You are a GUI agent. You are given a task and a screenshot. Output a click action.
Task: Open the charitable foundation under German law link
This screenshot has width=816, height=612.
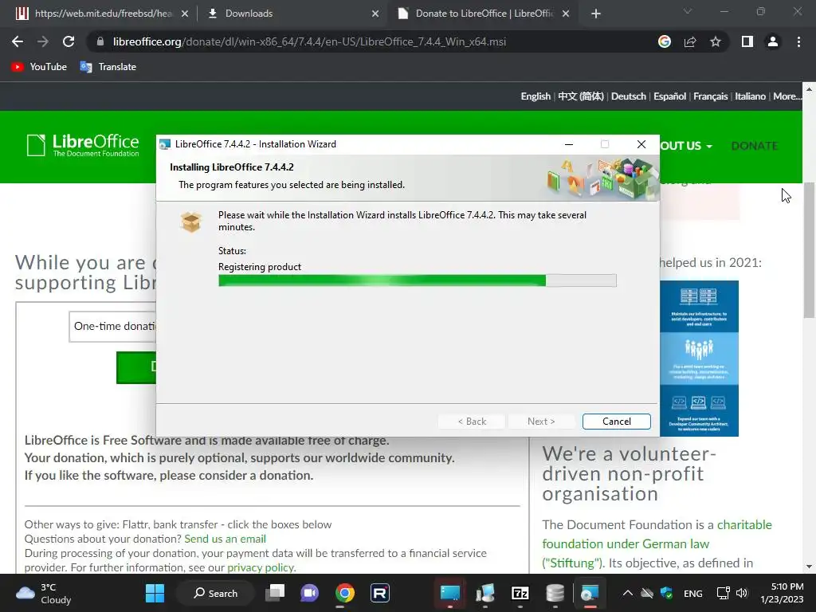coord(657,543)
